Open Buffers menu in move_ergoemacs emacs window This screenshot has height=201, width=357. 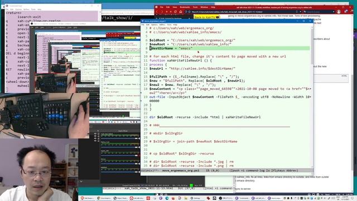[x=162, y=25]
